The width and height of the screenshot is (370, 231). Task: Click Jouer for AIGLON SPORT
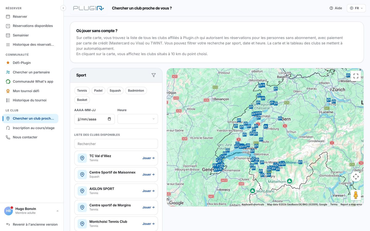pos(149,191)
